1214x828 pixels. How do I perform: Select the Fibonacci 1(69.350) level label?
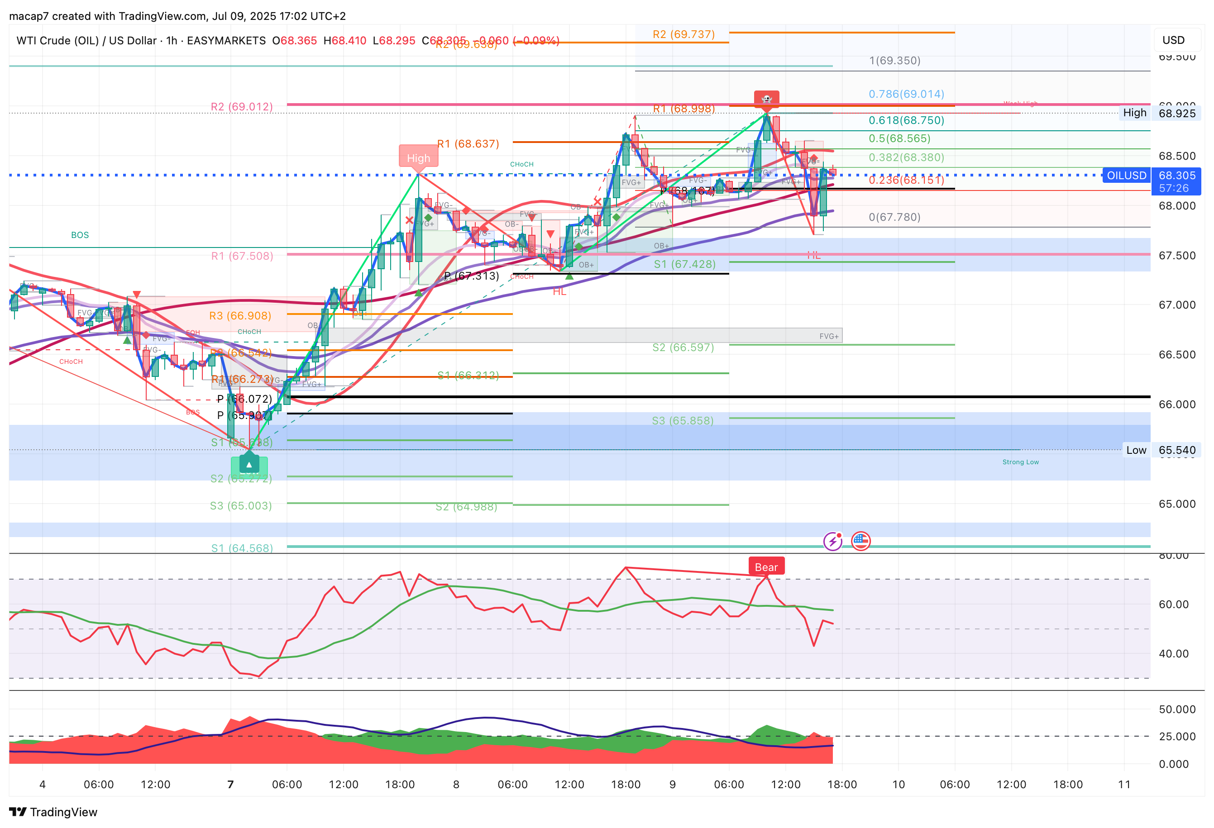click(x=894, y=61)
